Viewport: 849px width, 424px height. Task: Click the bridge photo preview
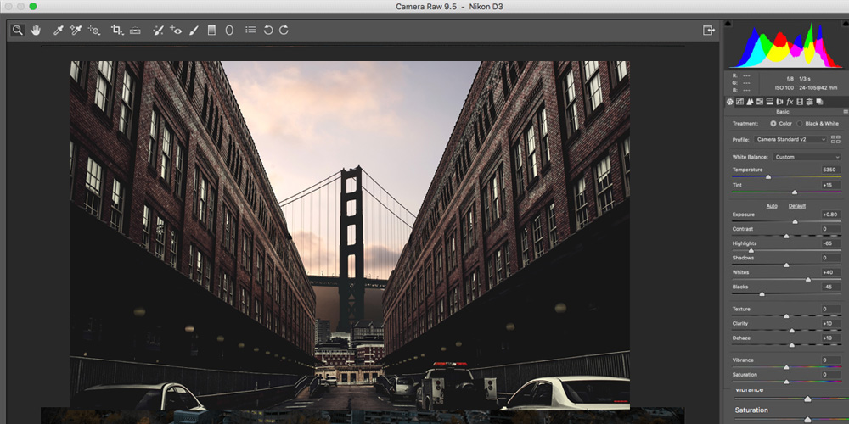350,235
